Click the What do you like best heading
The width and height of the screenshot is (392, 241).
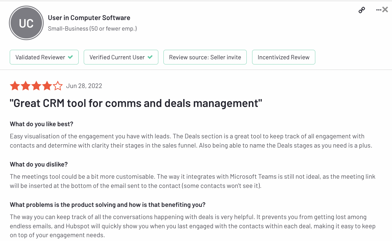click(x=41, y=124)
